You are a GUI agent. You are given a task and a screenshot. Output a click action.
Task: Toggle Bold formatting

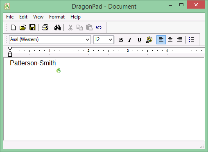coord(121,40)
